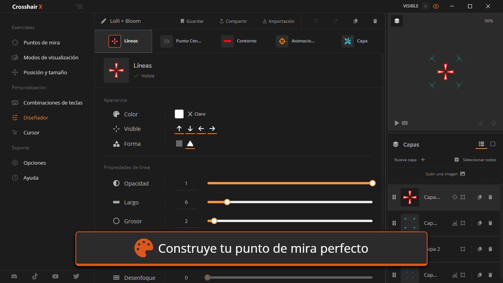Toggle crosshair visibility with the eye icon
This screenshot has height=283, width=503.
click(436, 6)
